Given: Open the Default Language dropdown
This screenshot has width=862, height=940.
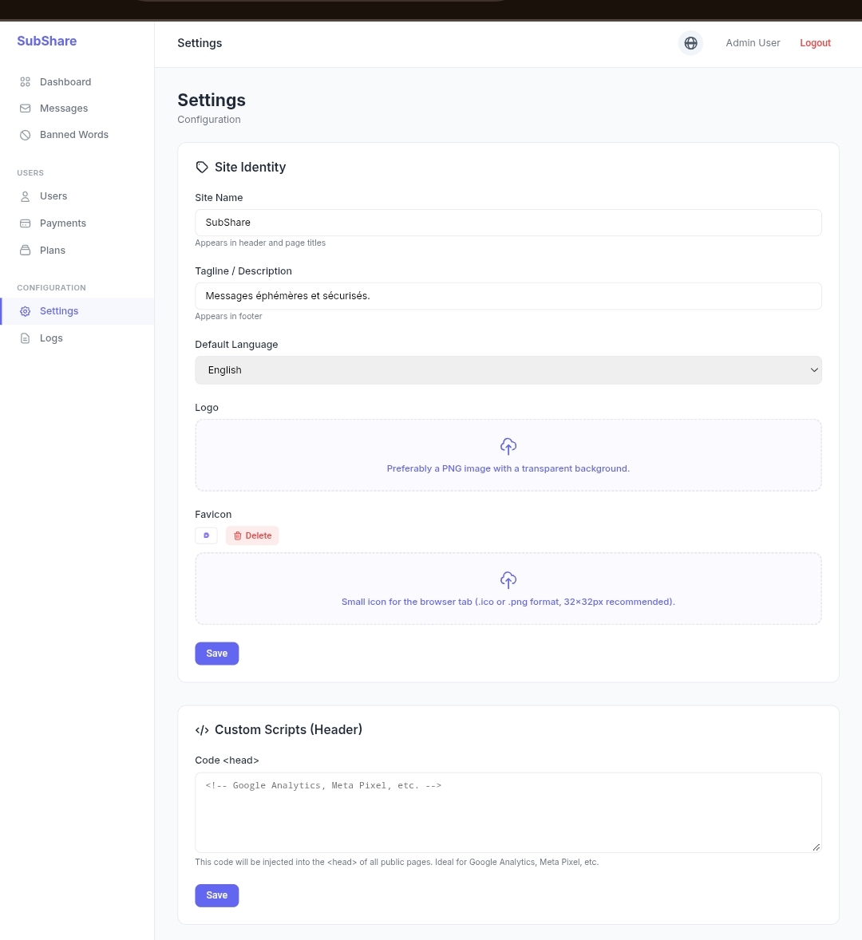Looking at the screenshot, I should click(508, 370).
